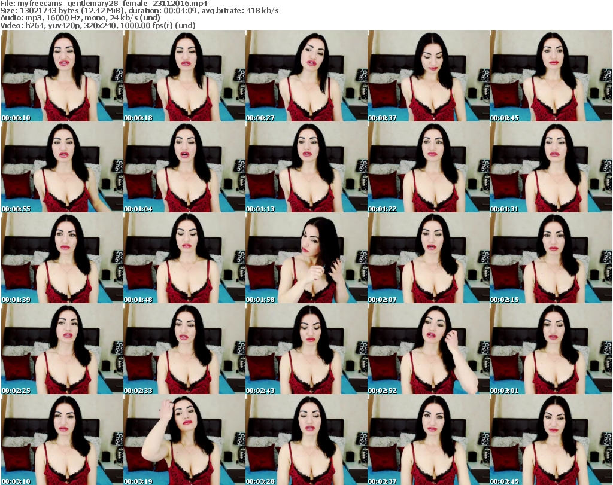The width and height of the screenshot is (613, 485).
Task: Pick the frame timestamped 00:01:58
Action: (x=306, y=258)
